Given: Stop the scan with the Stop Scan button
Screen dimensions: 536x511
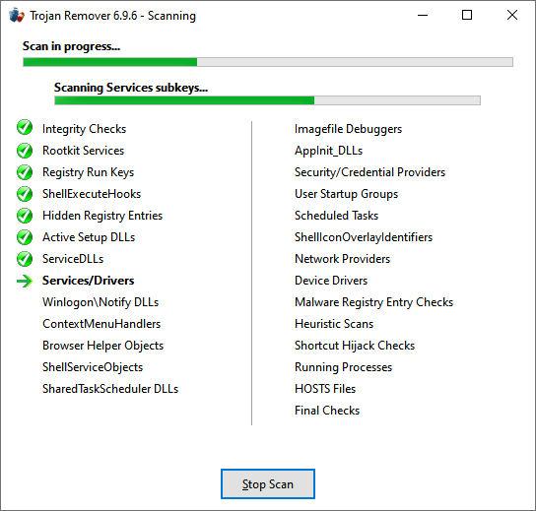Looking at the screenshot, I should 268,483.
